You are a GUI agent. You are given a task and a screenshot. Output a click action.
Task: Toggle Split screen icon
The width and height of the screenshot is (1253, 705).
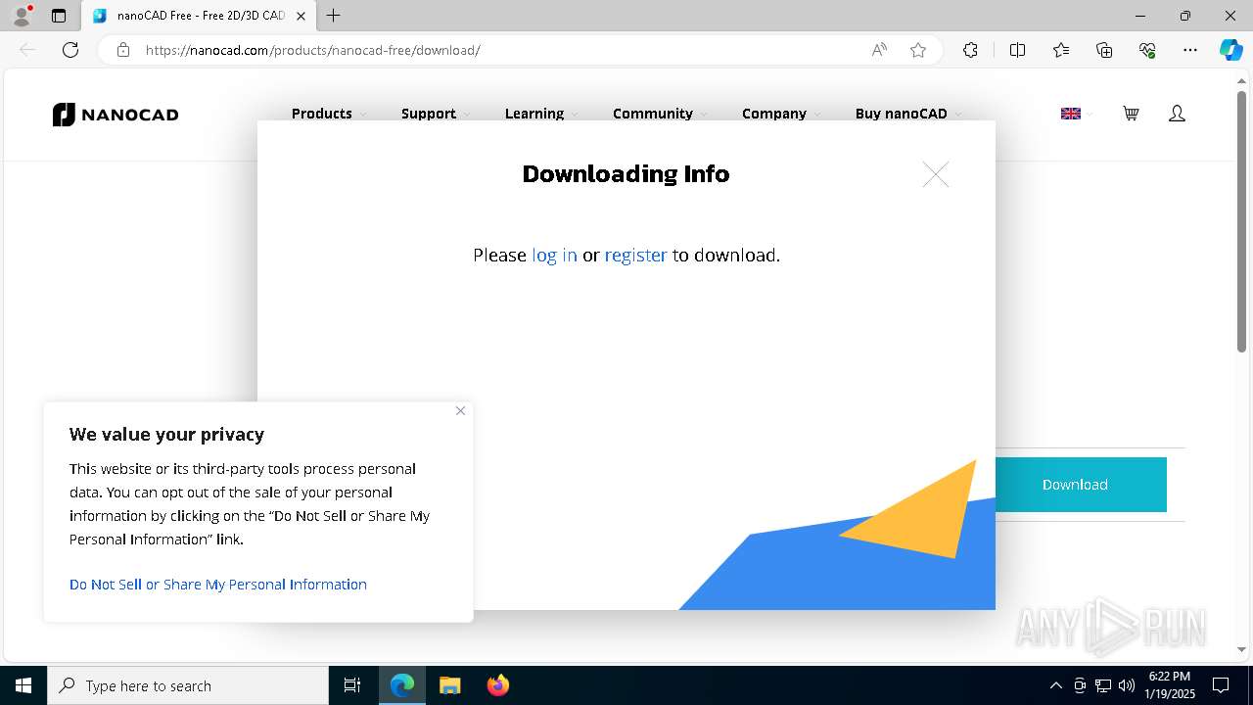point(1017,50)
